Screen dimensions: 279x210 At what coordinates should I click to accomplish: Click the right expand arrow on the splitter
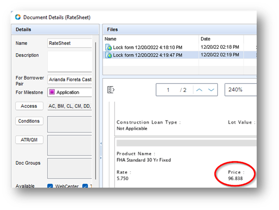click(x=101, y=158)
